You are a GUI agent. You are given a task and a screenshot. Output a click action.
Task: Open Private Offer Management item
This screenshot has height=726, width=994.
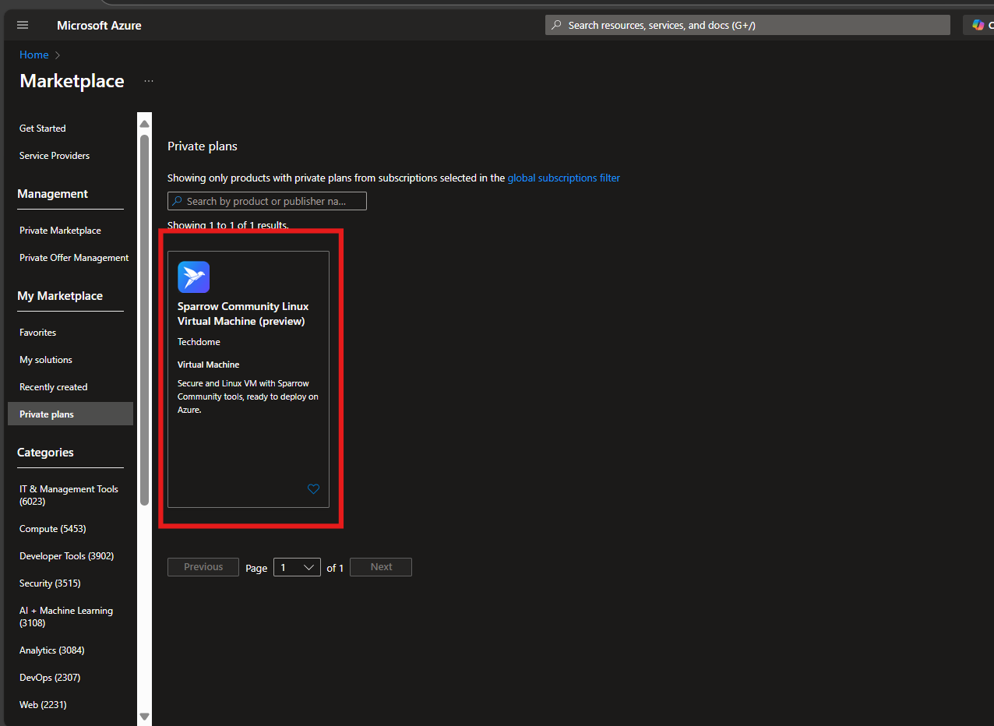coord(74,258)
